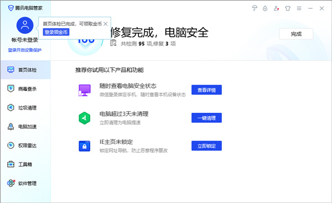Minimize the window
This screenshot has width=332, height=203.
[310, 8]
